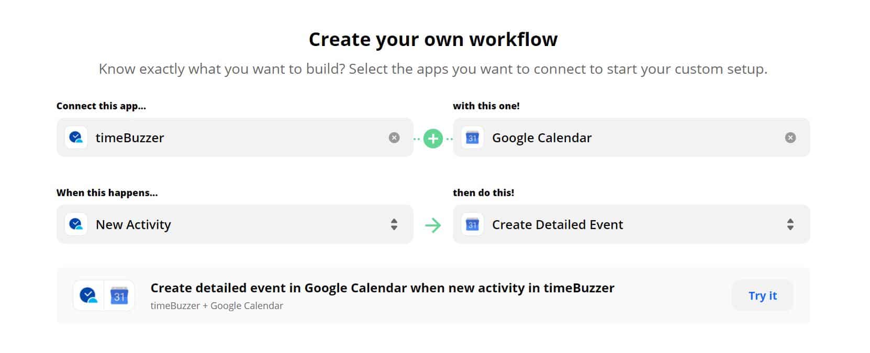This screenshot has height=353, width=870.
Task: Open the Create detailed event workflow title
Action: [382, 288]
